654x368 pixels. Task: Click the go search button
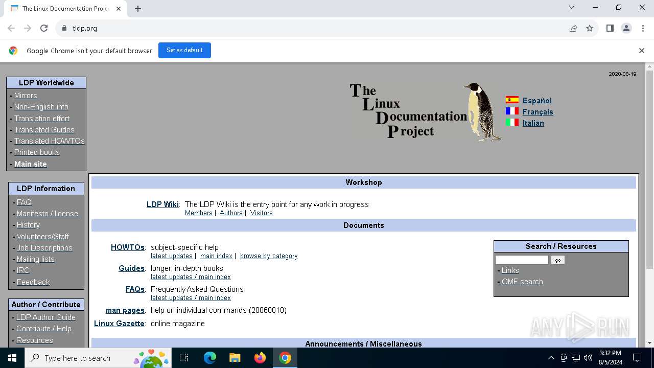click(x=557, y=260)
